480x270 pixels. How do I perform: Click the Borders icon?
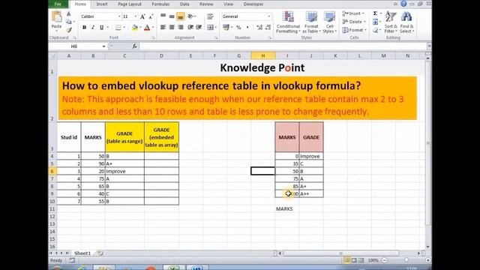pos(118,28)
